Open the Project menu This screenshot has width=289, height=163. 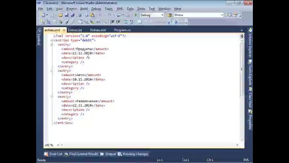[x=71, y=9]
